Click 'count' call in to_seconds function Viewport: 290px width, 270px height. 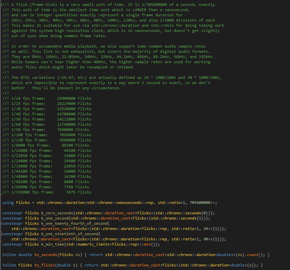[253, 255]
